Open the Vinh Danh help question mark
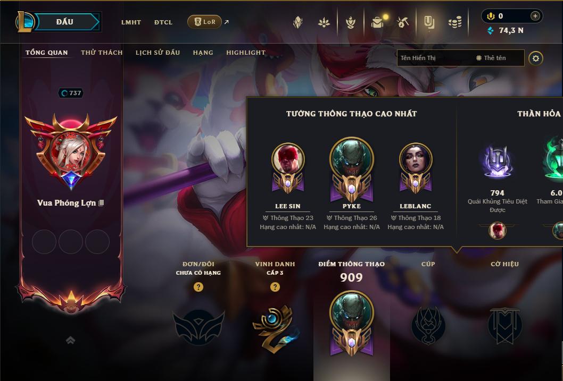 [x=275, y=287]
